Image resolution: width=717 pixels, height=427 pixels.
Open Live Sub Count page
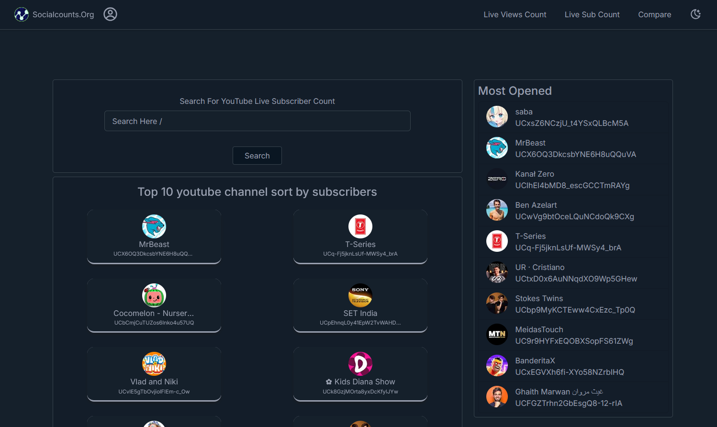pos(592,14)
